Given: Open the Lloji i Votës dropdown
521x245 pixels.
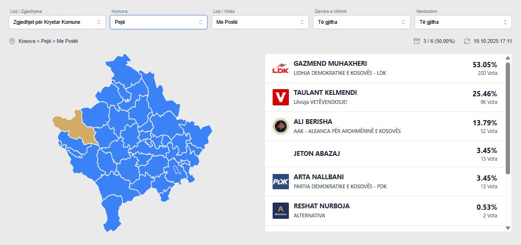Looking at the screenshot, I should pyautogui.click(x=260, y=22).
